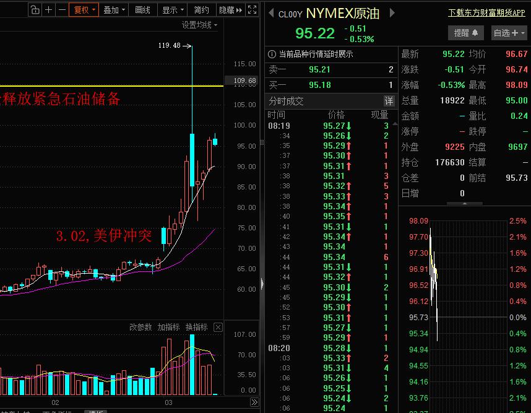Click the CL00Y NYMEX原油 title

329,14
